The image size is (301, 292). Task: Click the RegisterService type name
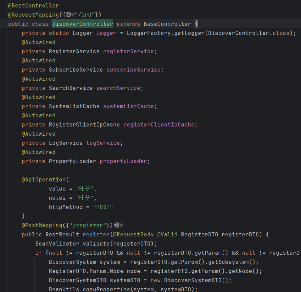tap(74, 51)
